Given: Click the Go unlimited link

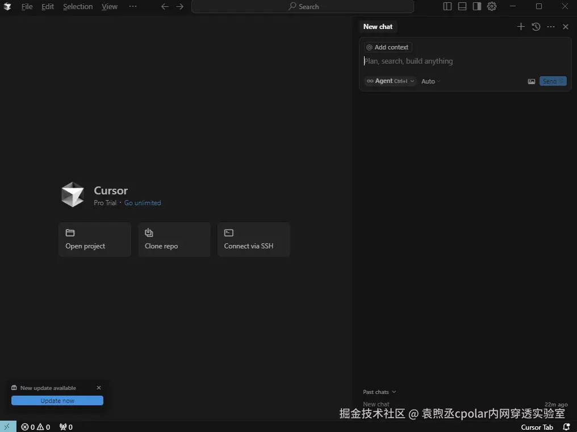Looking at the screenshot, I should click(143, 203).
